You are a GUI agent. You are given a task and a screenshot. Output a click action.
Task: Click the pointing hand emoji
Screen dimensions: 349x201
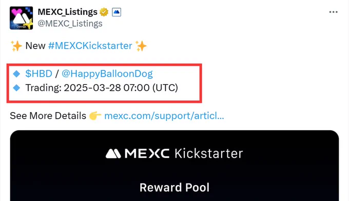[95, 116]
